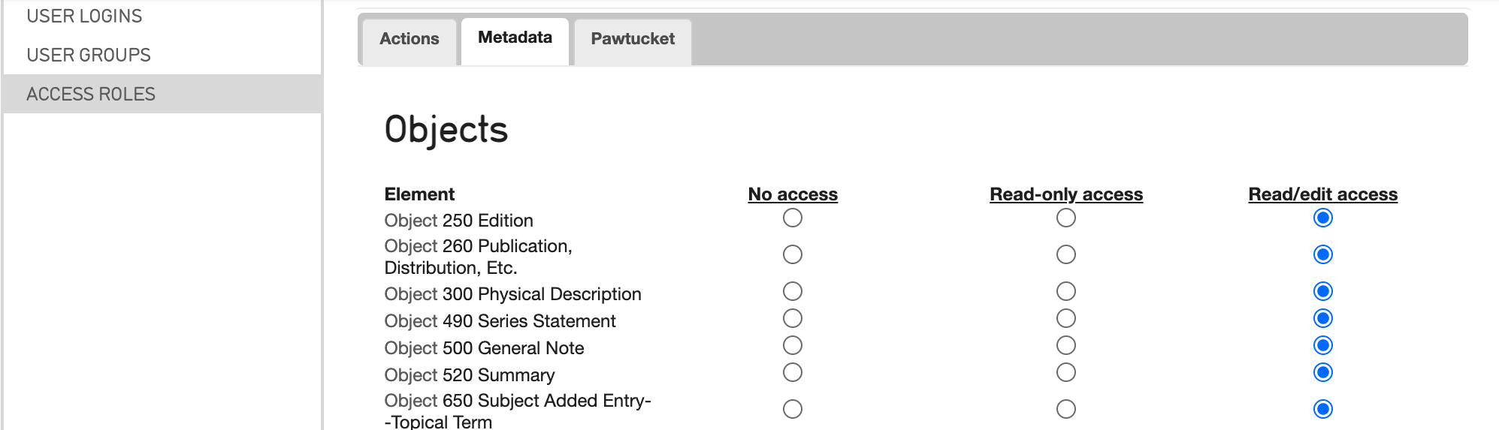Image resolution: width=1499 pixels, height=430 pixels.
Task: Set 500 General Note to No access
Action: (x=793, y=345)
